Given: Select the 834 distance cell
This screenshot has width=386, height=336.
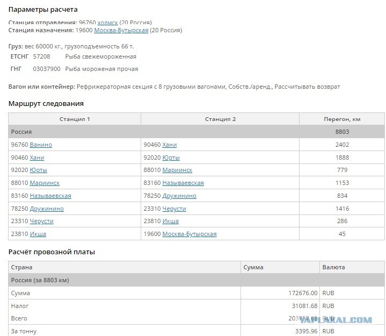Looking at the screenshot, I should [x=342, y=196].
